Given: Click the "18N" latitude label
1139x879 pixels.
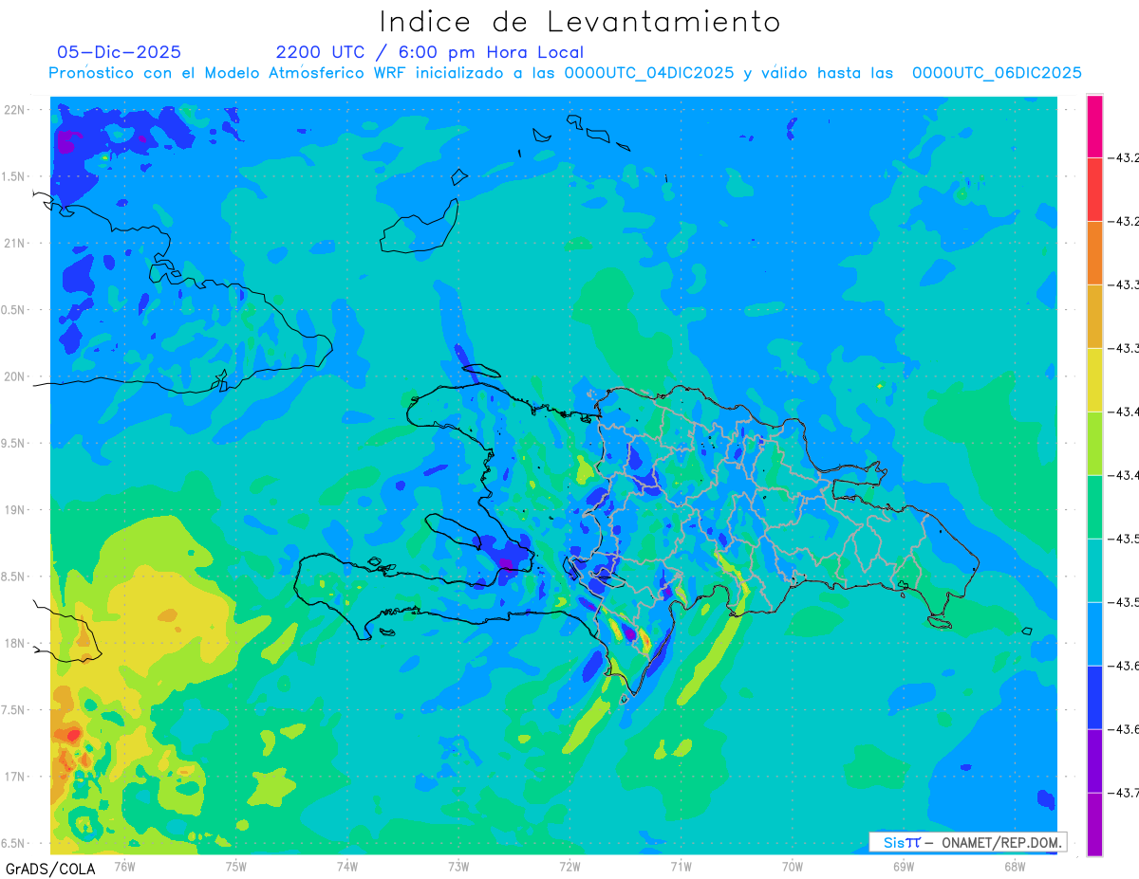Looking at the screenshot, I should 14,643.
